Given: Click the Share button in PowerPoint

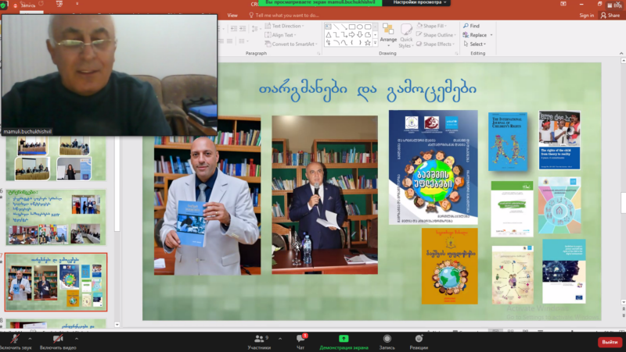Looking at the screenshot, I should coord(610,15).
